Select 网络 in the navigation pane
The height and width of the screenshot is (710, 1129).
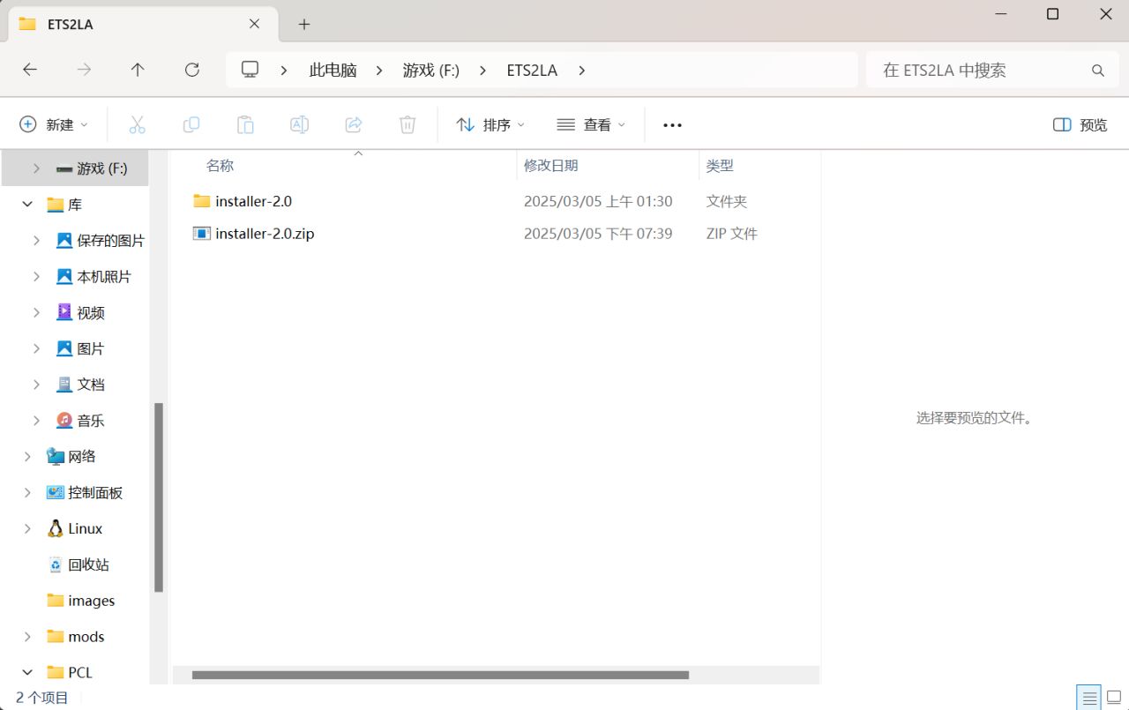coord(82,456)
